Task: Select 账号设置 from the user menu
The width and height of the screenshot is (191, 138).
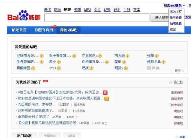Action: [x=176, y=18]
